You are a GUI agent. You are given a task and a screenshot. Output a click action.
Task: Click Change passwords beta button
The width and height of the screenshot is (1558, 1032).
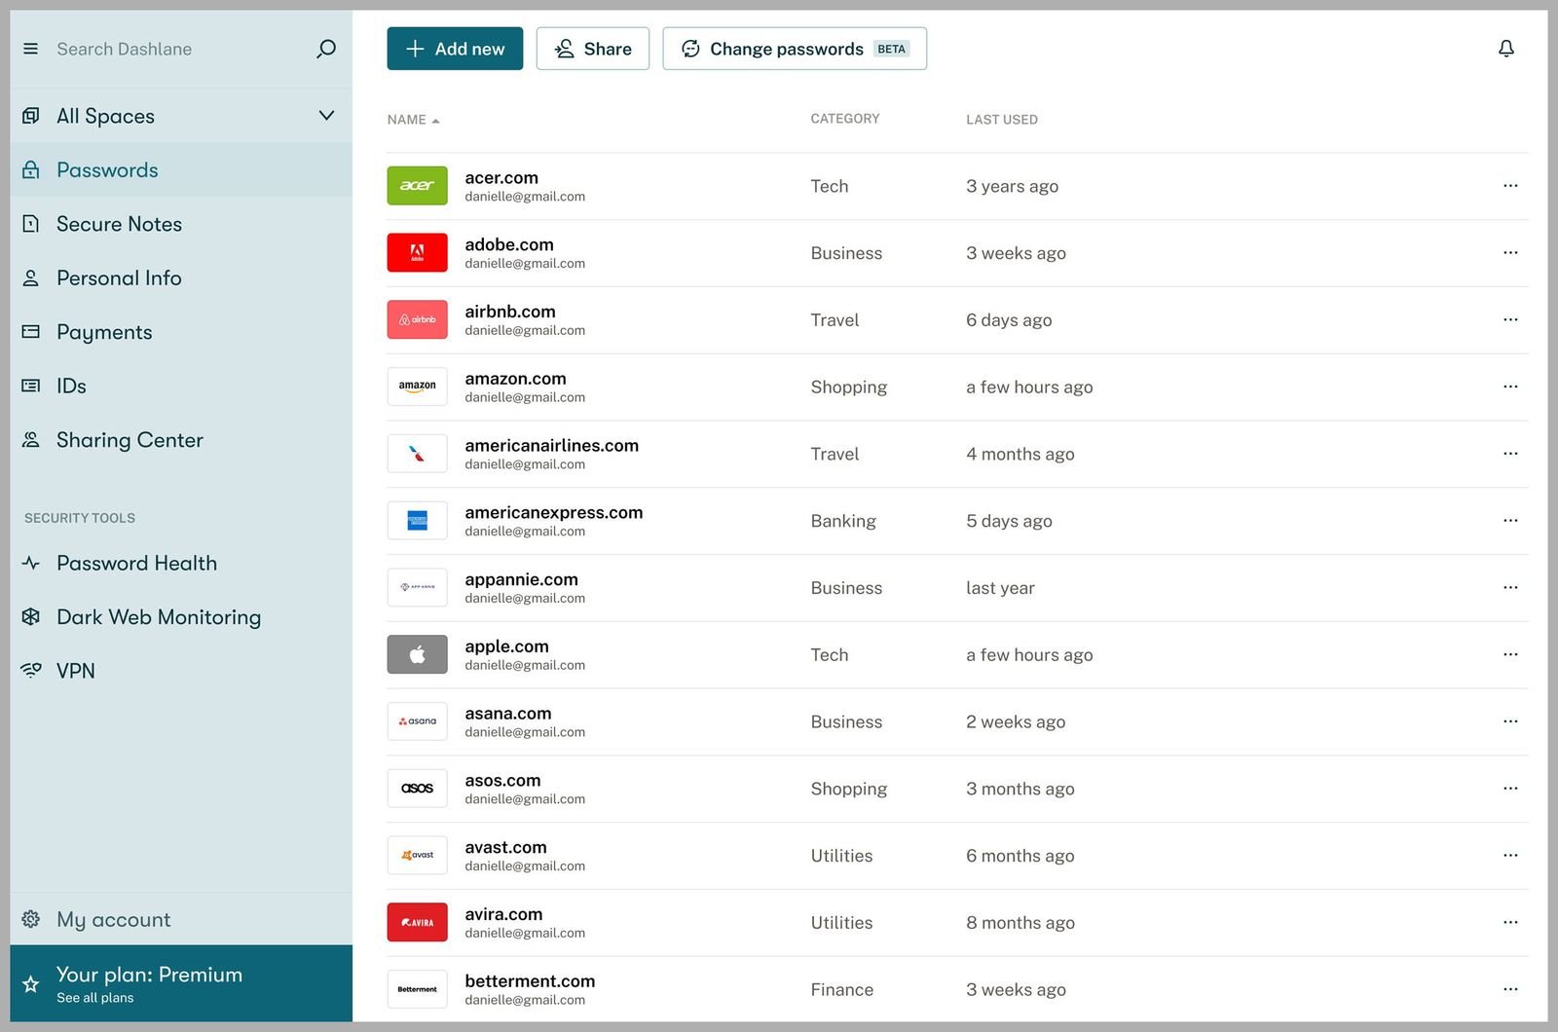(794, 49)
